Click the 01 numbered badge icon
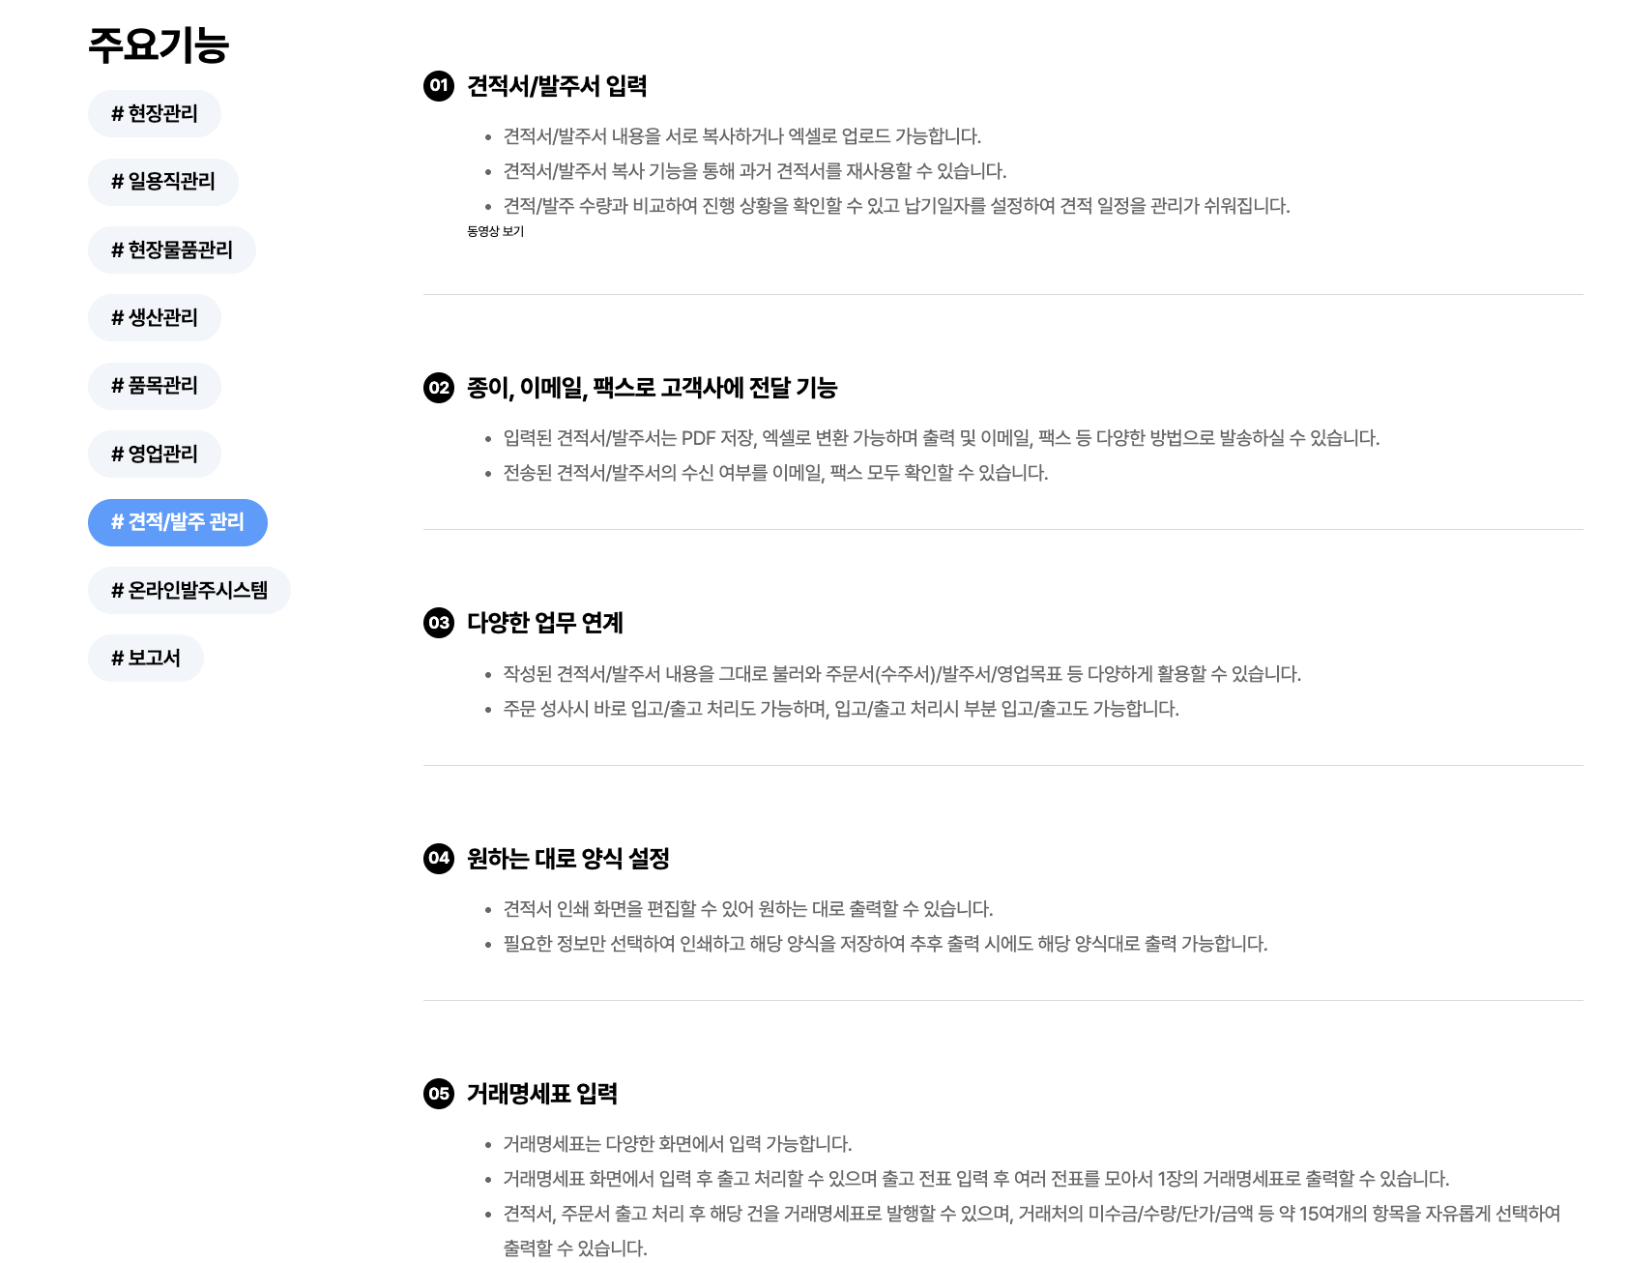 (x=440, y=85)
